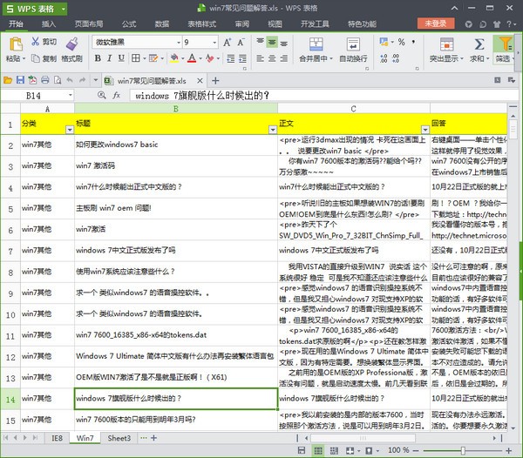Open the Name Box dropdown arrow
This screenshot has width=523, height=458.
coord(71,95)
